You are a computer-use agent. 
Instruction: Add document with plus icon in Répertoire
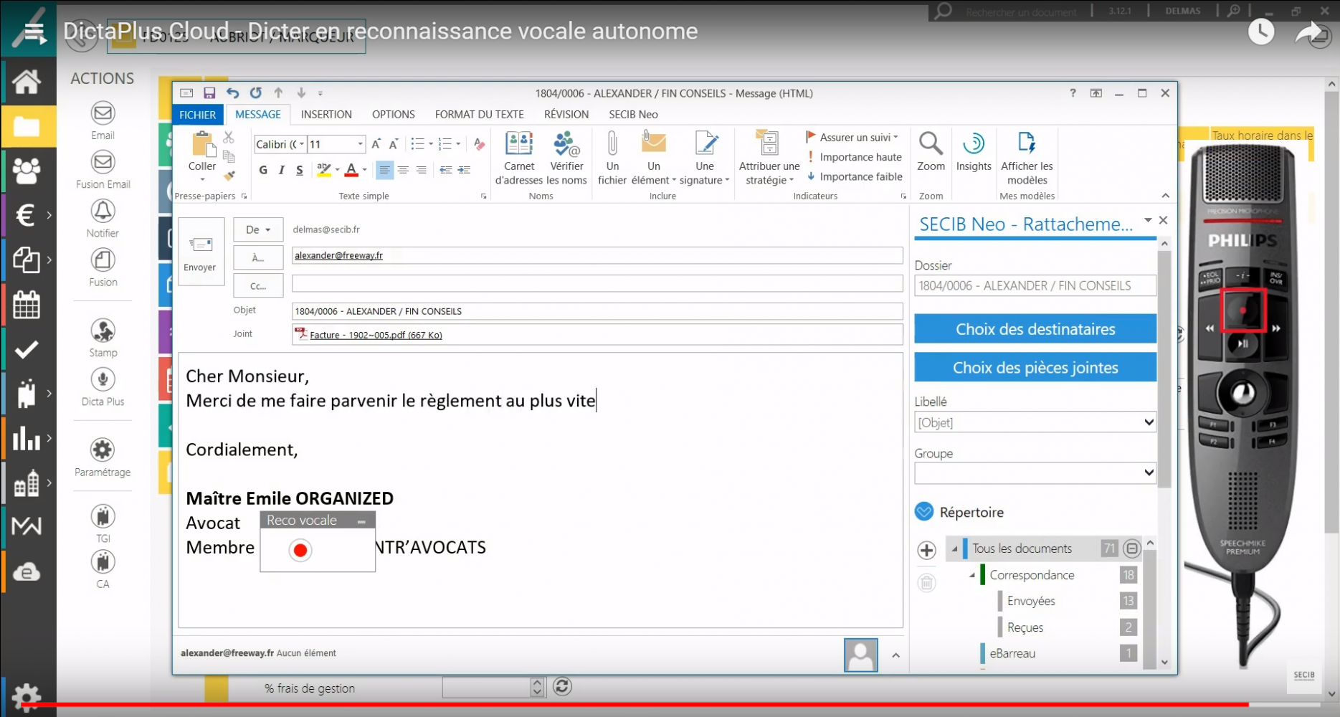click(x=926, y=550)
